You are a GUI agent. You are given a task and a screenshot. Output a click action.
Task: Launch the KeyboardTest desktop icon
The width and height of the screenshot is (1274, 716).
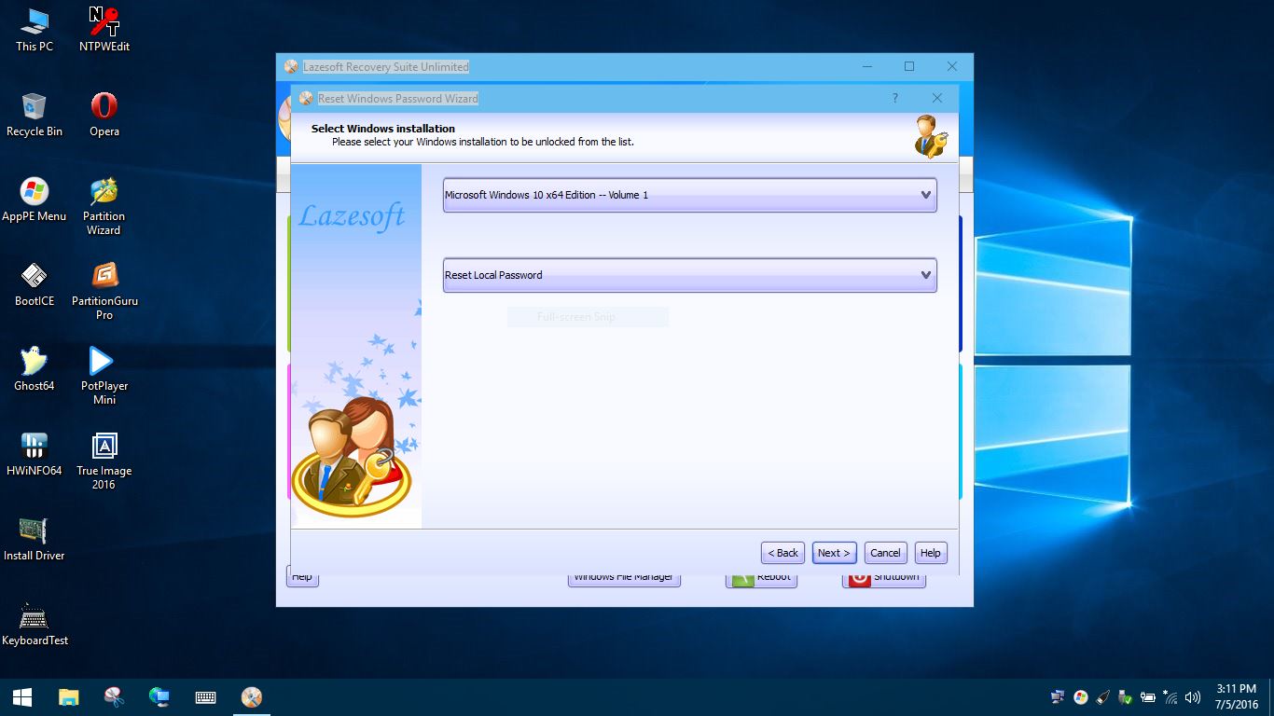click(35, 624)
